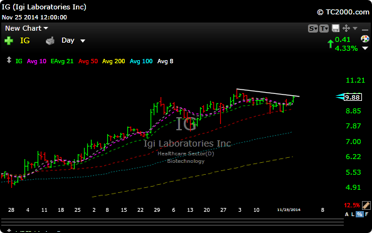
Task: Click the up-down reorder arrows beside legend
Action: 9,60
